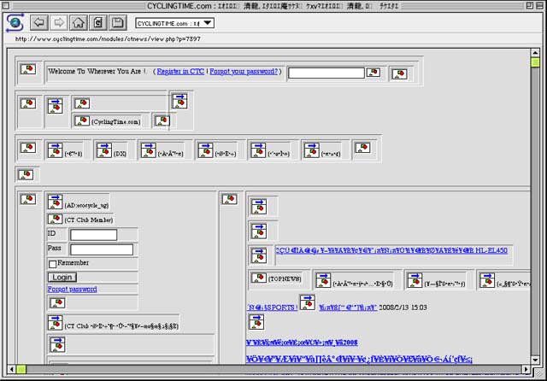Image resolution: width=547 pixels, height=381 pixels.
Task: Reload the page with the refresh icon
Action: [x=98, y=23]
